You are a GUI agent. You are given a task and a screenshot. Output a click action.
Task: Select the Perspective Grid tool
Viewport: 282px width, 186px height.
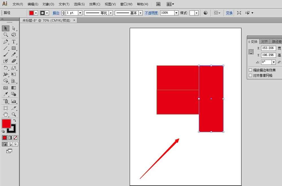click(14, 81)
